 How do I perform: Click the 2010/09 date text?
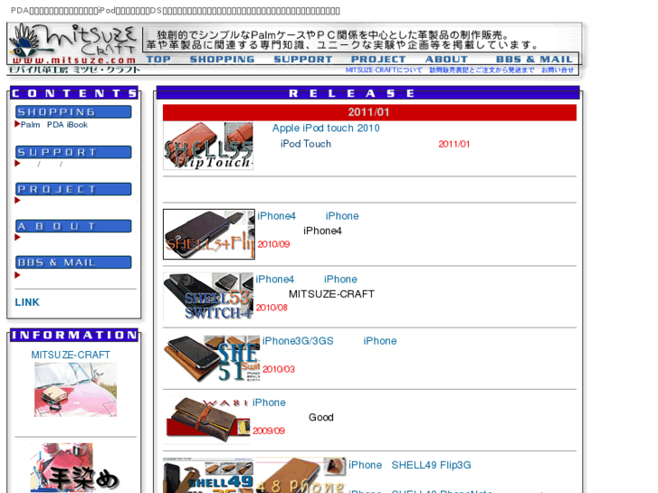tap(273, 244)
